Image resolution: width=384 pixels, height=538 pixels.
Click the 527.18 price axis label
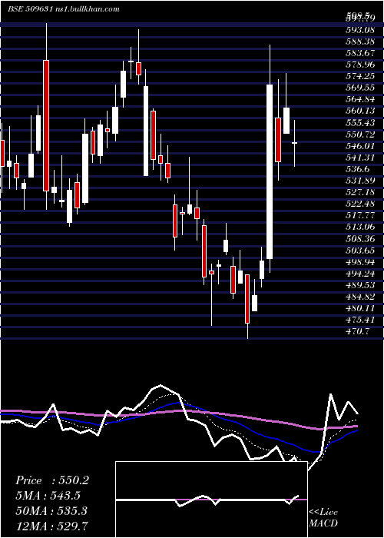[360, 192]
